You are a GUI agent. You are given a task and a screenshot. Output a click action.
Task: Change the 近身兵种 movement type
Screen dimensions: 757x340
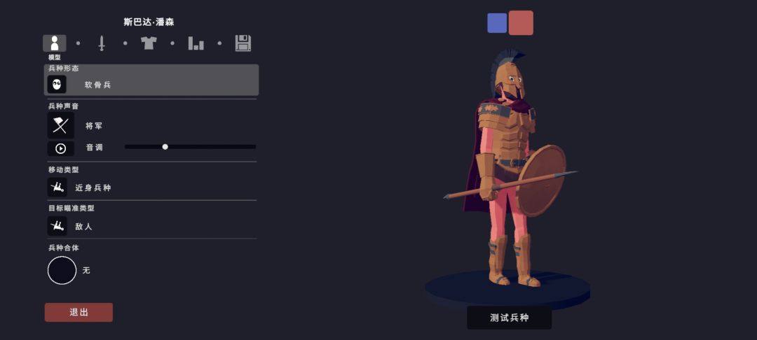(x=93, y=187)
